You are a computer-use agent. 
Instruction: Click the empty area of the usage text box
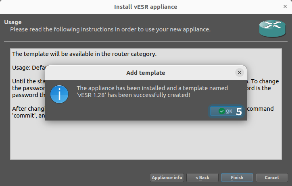click(146, 145)
